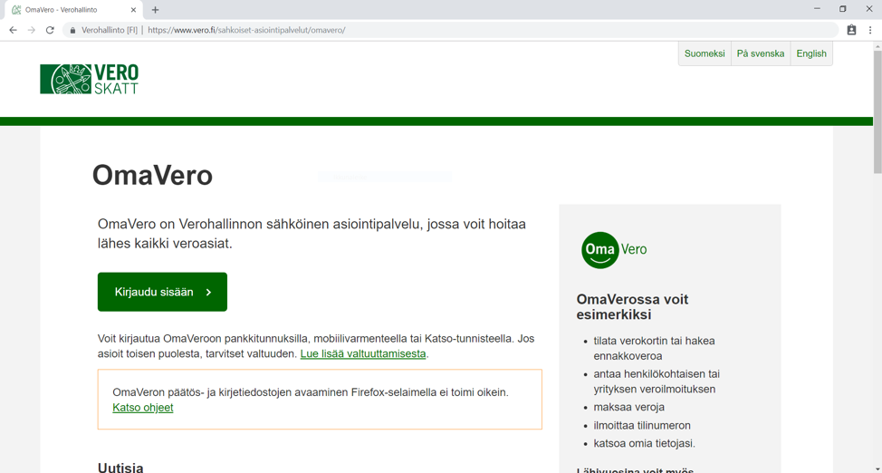Click the profile account icon in toolbar
The width and height of the screenshot is (882, 473).
[851, 30]
